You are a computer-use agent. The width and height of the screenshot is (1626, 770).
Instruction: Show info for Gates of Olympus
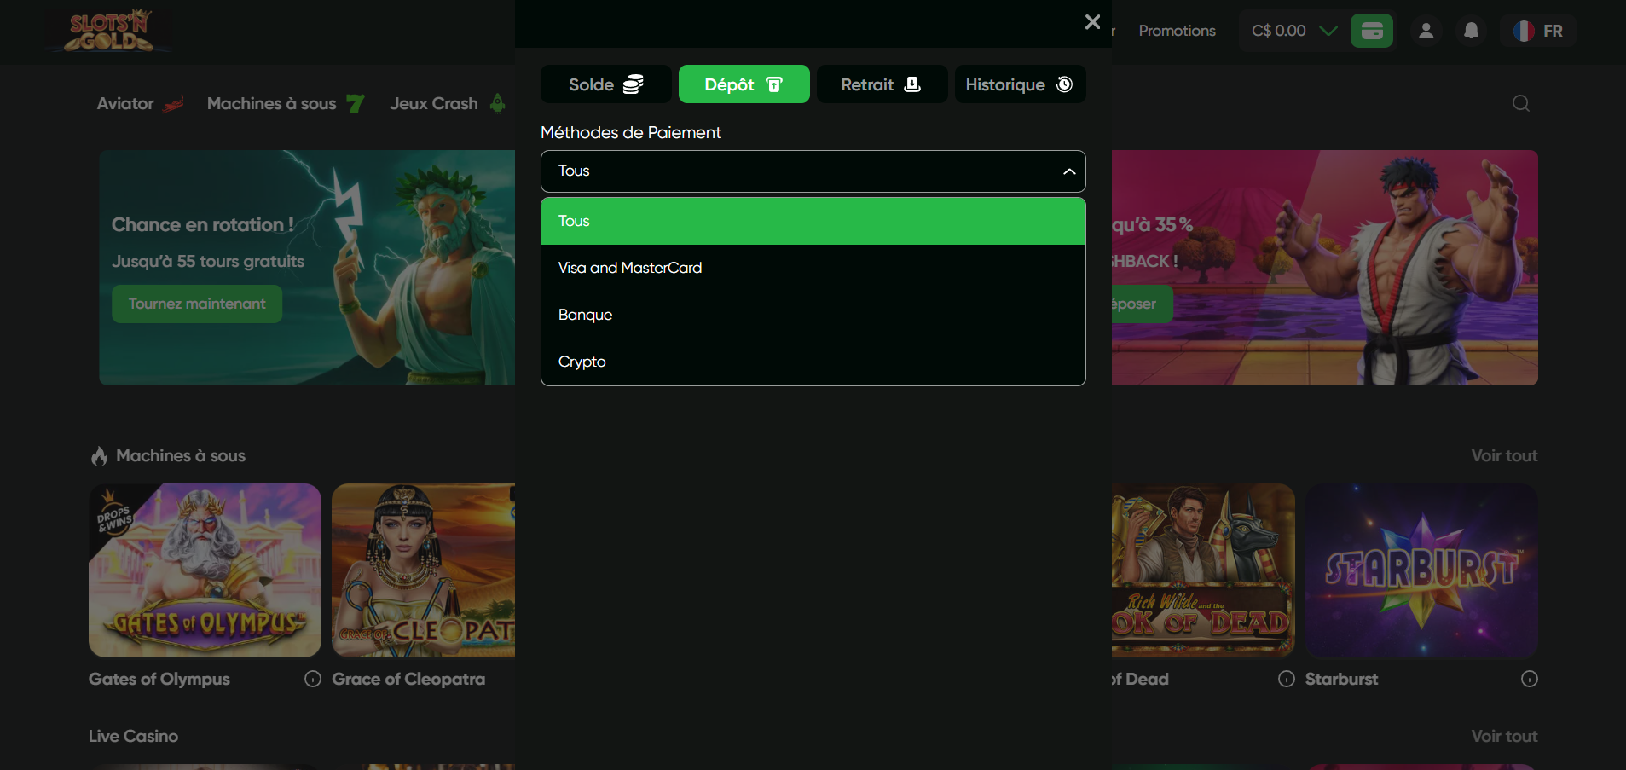(313, 679)
